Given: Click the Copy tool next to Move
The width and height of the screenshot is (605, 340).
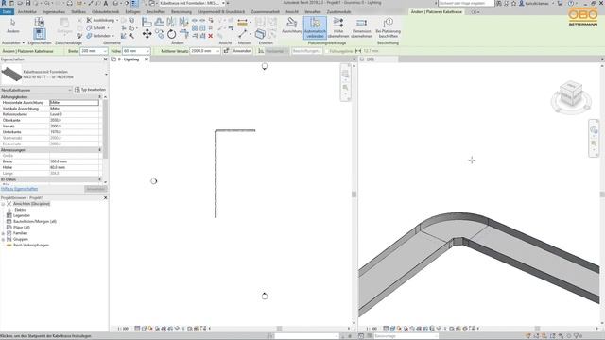Looking at the screenshot, I should [x=160, y=34].
